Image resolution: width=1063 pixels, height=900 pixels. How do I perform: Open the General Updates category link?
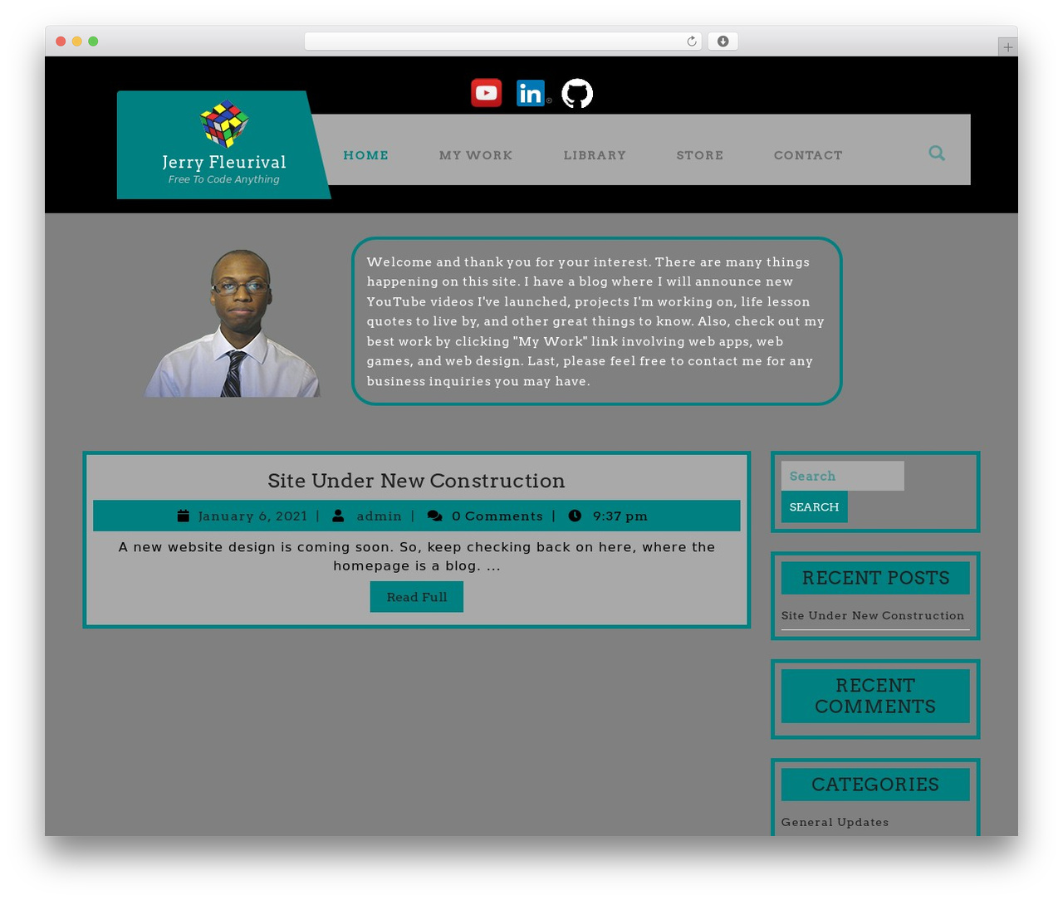pos(835,822)
